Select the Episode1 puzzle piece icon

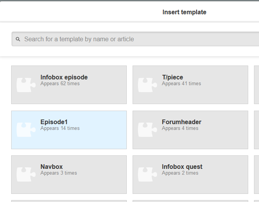pyautogui.click(x=26, y=130)
